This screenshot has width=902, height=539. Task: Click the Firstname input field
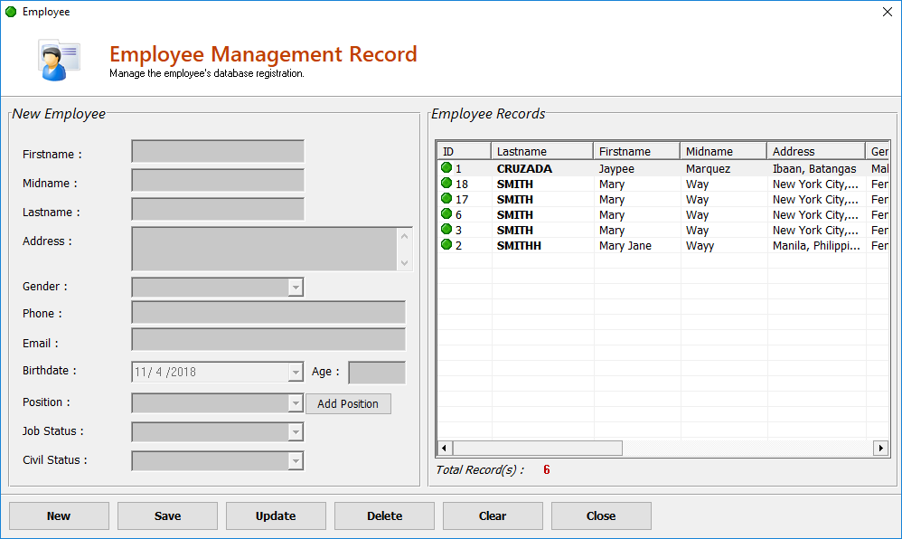pyautogui.click(x=218, y=151)
